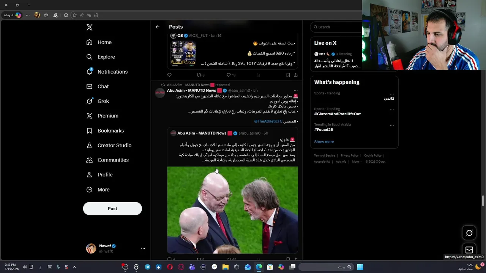Open Microsoft Store from taskbar
Image resolution: width=486 pixels, height=273 pixels.
270,267
